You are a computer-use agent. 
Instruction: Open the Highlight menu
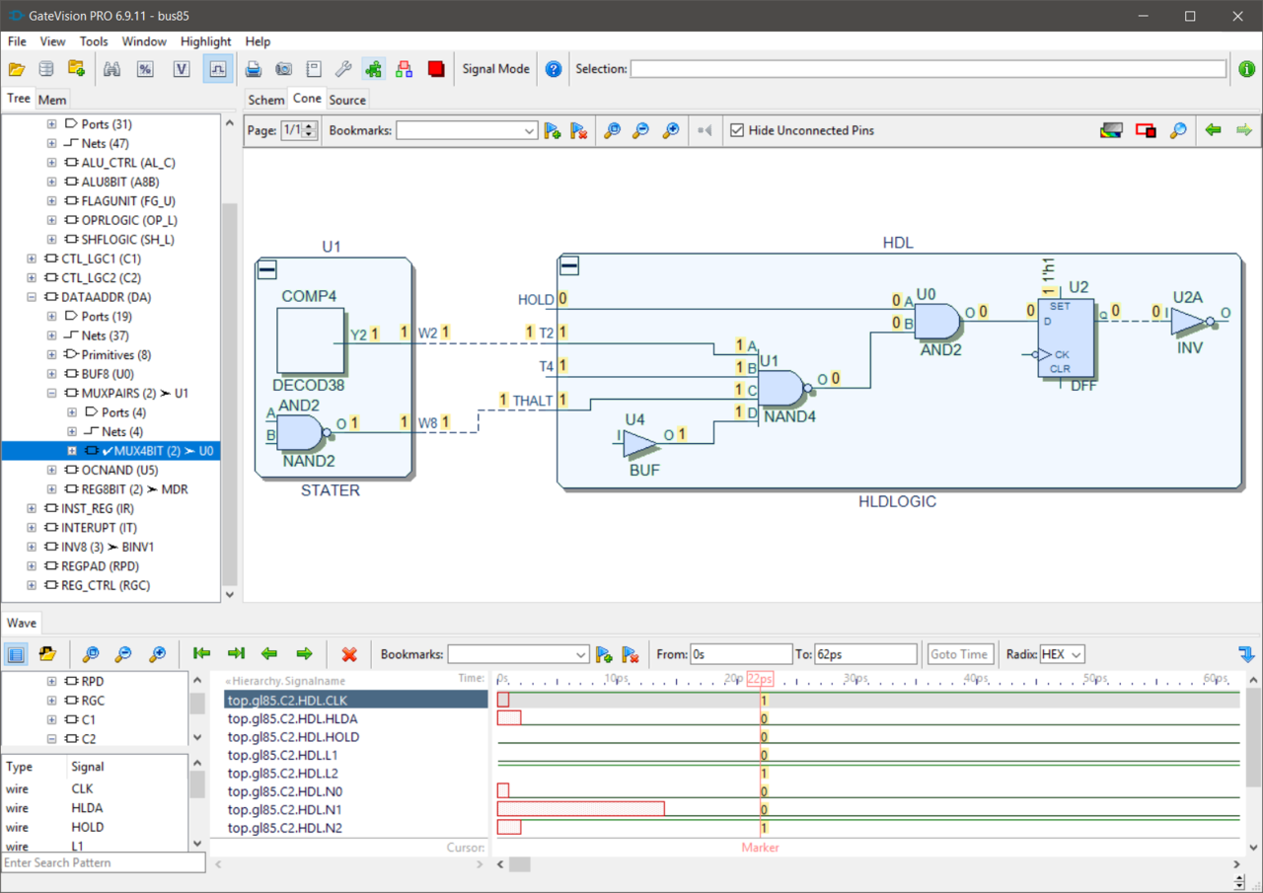(x=205, y=41)
